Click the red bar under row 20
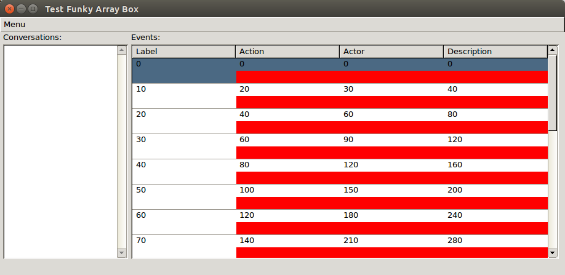565x275 pixels. pyautogui.click(x=391, y=127)
